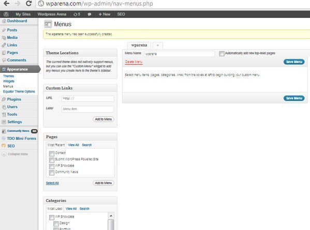
Task: Click the Tools icon in the sidebar
Action: tap(4, 115)
